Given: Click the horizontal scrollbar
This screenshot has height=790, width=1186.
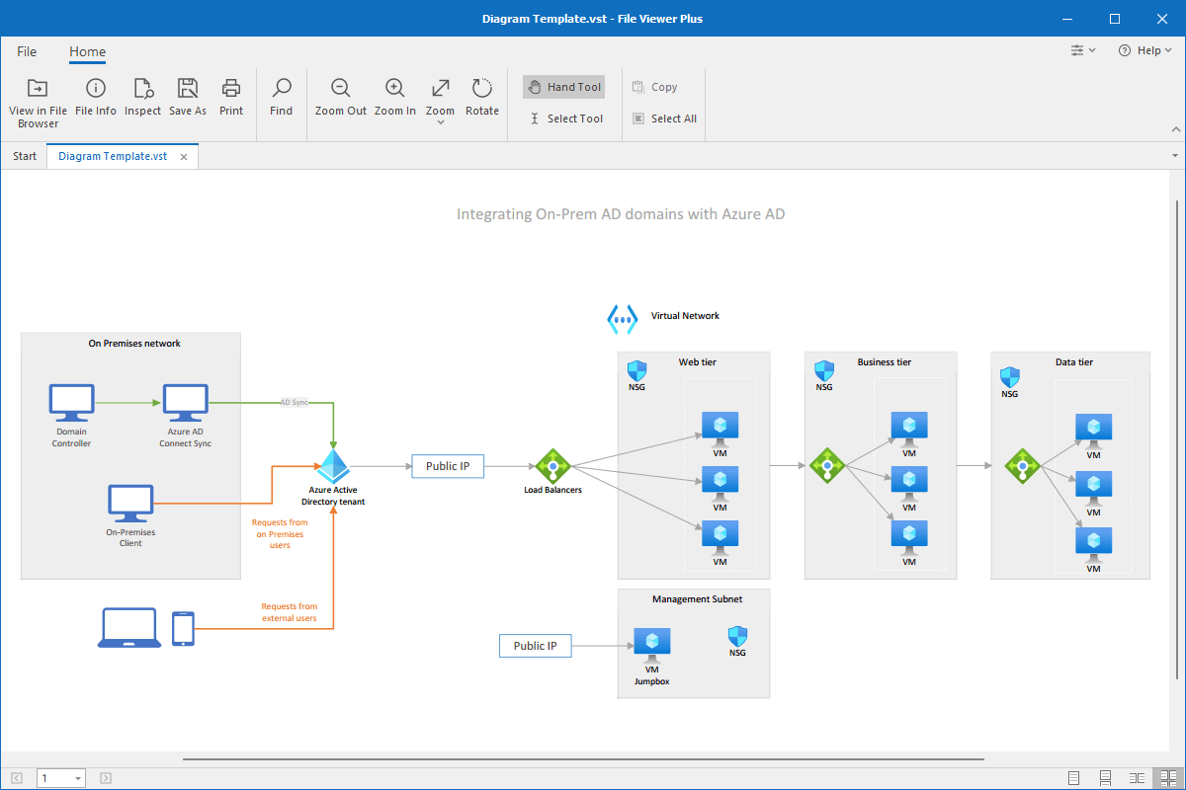Looking at the screenshot, I should click(x=584, y=759).
